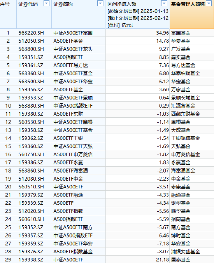This screenshot has height=263, width=214.
Task: Select cell A500ETF融通
Action: (79, 195)
